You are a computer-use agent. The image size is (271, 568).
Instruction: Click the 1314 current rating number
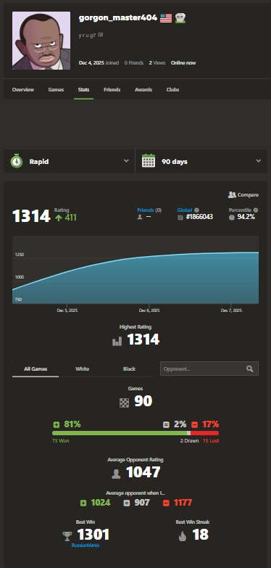(31, 216)
